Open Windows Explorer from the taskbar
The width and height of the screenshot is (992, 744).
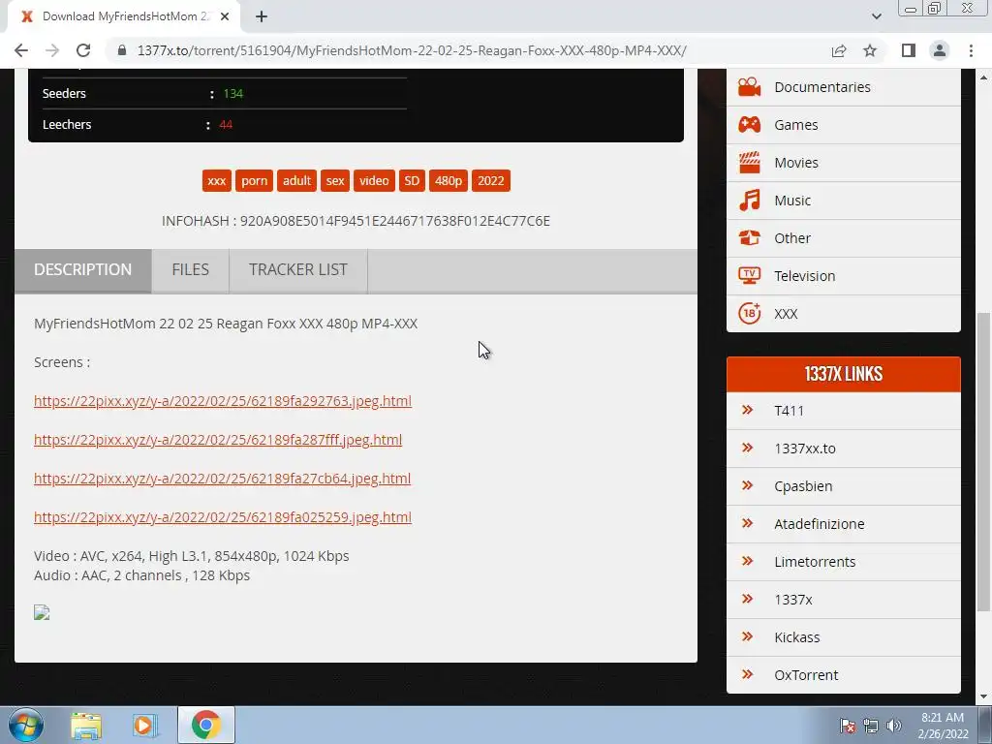tap(86, 725)
